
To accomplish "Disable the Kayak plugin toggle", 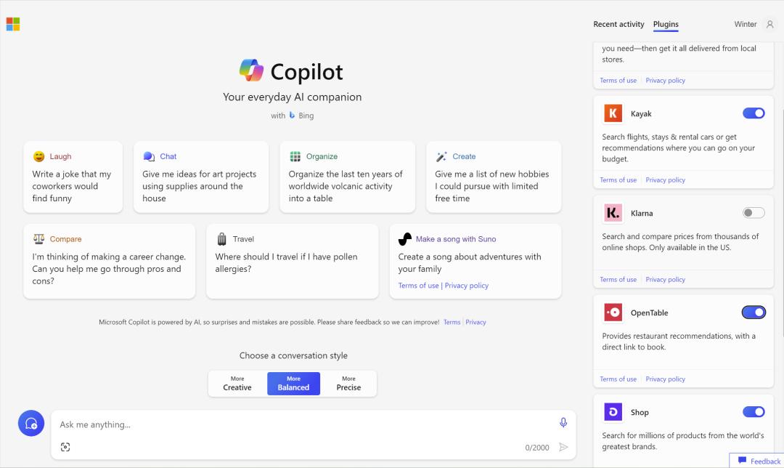I will pos(754,113).
